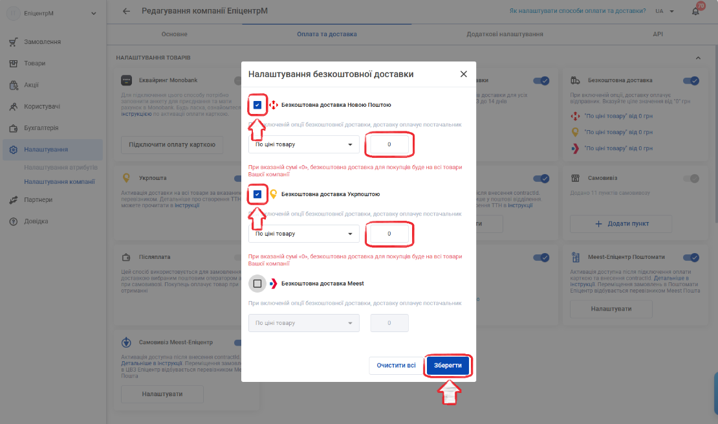Open По ціні товару dropdown for Нова Пошта
This screenshot has height=424, width=718.
pyautogui.click(x=303, y=144)
